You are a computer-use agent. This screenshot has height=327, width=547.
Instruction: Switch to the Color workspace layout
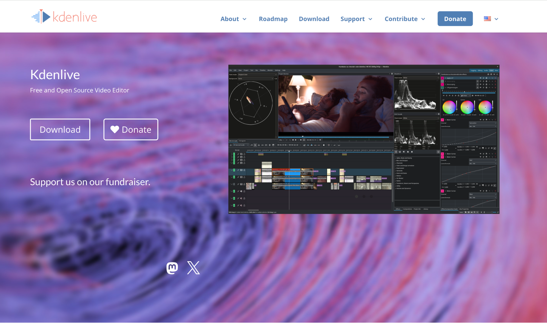(x=492, y=70)
